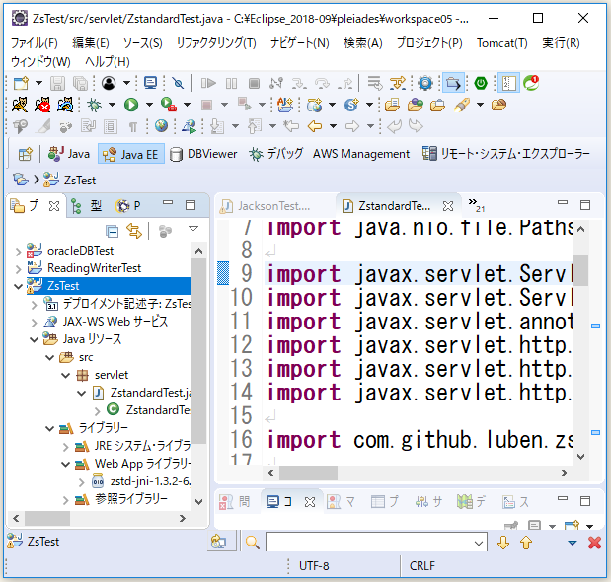Click the green power button toolbar icon
Viewport: 611px width, 582px height.
[x=481, y=83]
